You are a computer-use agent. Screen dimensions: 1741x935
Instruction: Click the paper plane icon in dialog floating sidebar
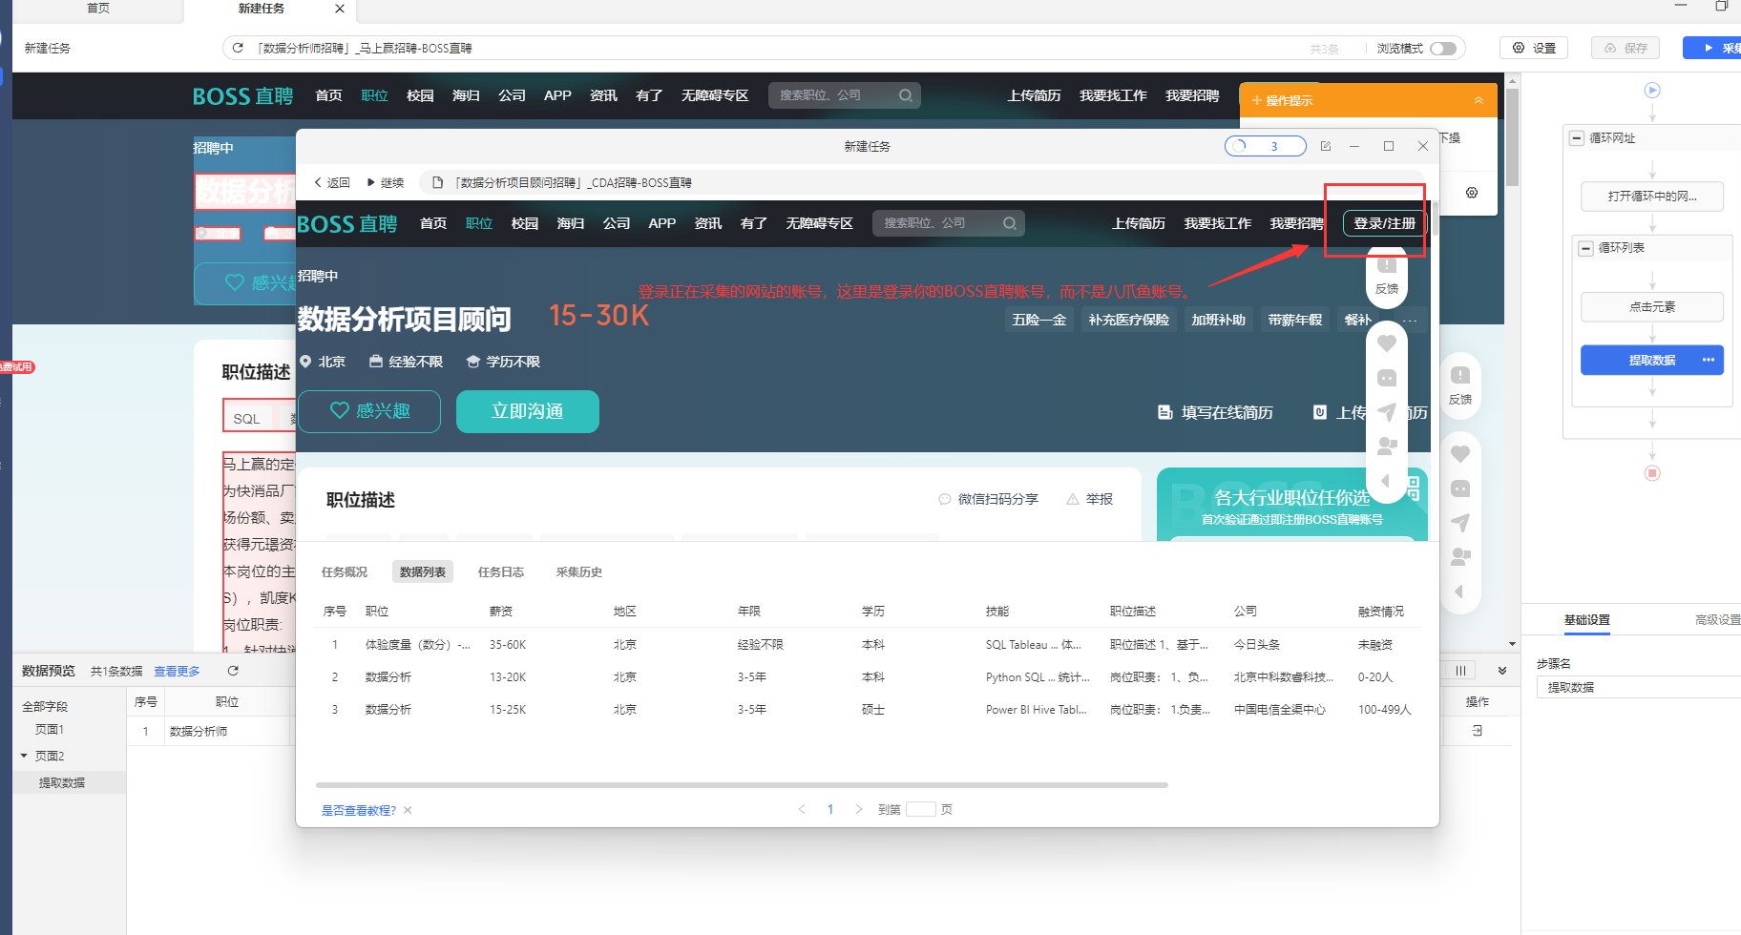pyautogui.click(x=1387, y=412)
